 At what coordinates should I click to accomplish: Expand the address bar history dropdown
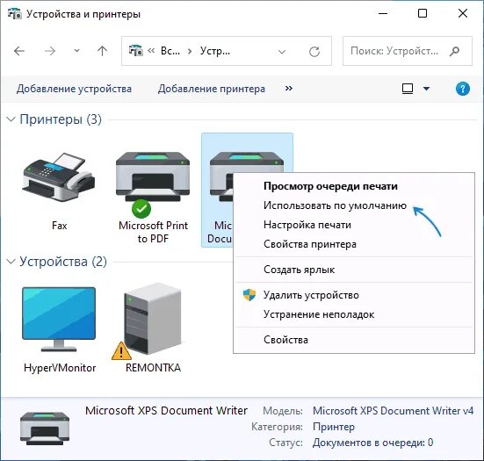click(x=281, y=52)
